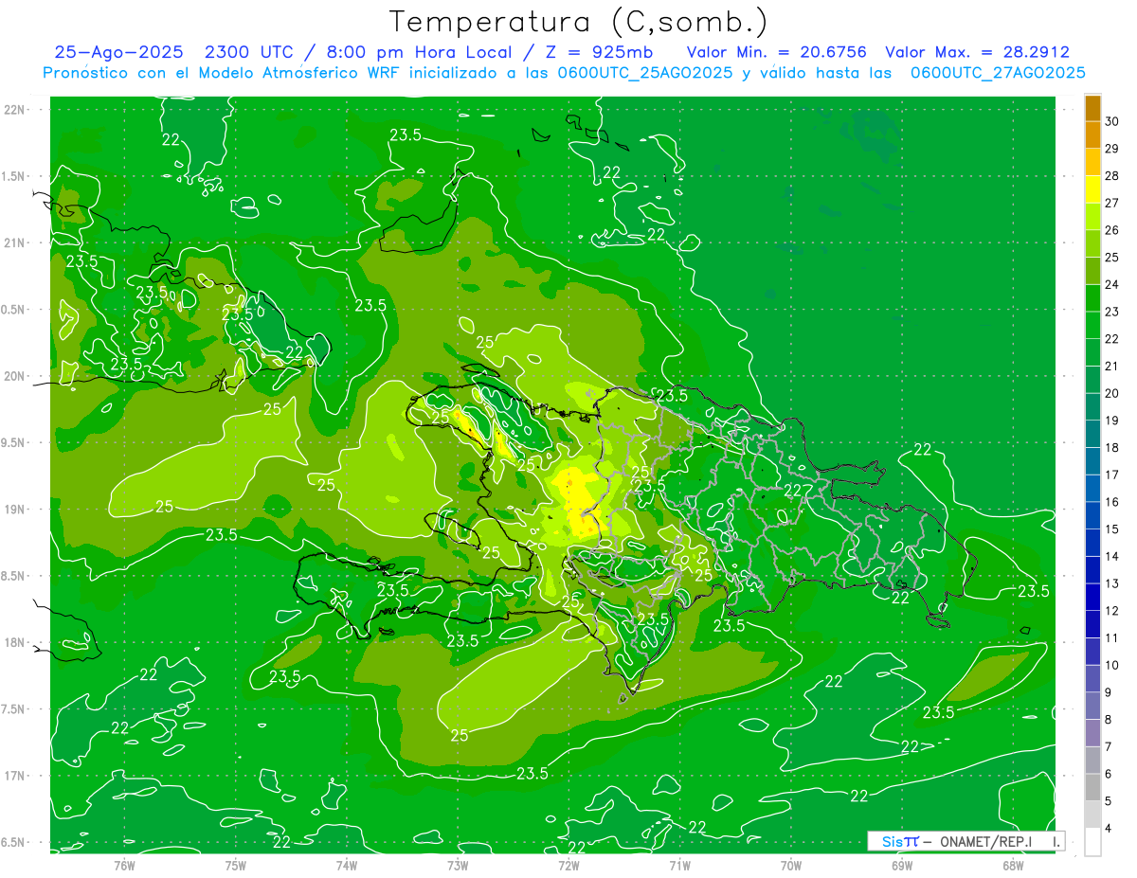This screenshot has width=1137, height=878.
Task: Click the color bar segment between 26 and 27
Action: coord(1092,217)
